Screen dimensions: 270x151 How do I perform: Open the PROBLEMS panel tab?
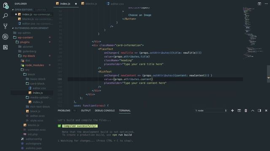(x=64, y=111)
